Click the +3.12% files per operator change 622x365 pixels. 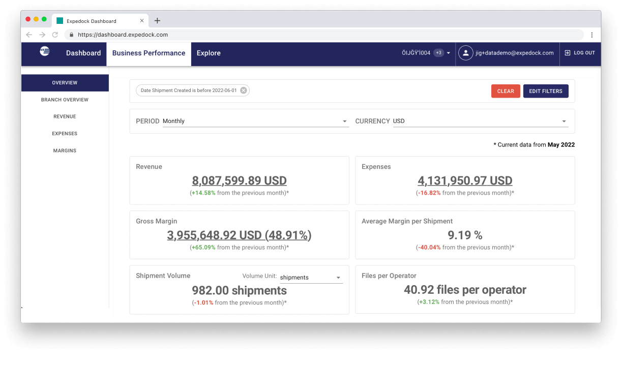429,302
